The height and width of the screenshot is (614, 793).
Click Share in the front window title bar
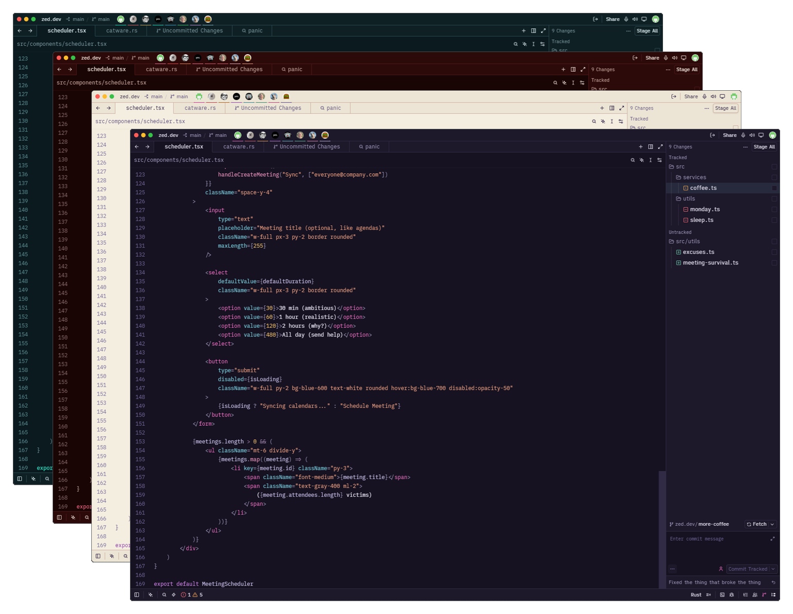click(x=730, y=135)
